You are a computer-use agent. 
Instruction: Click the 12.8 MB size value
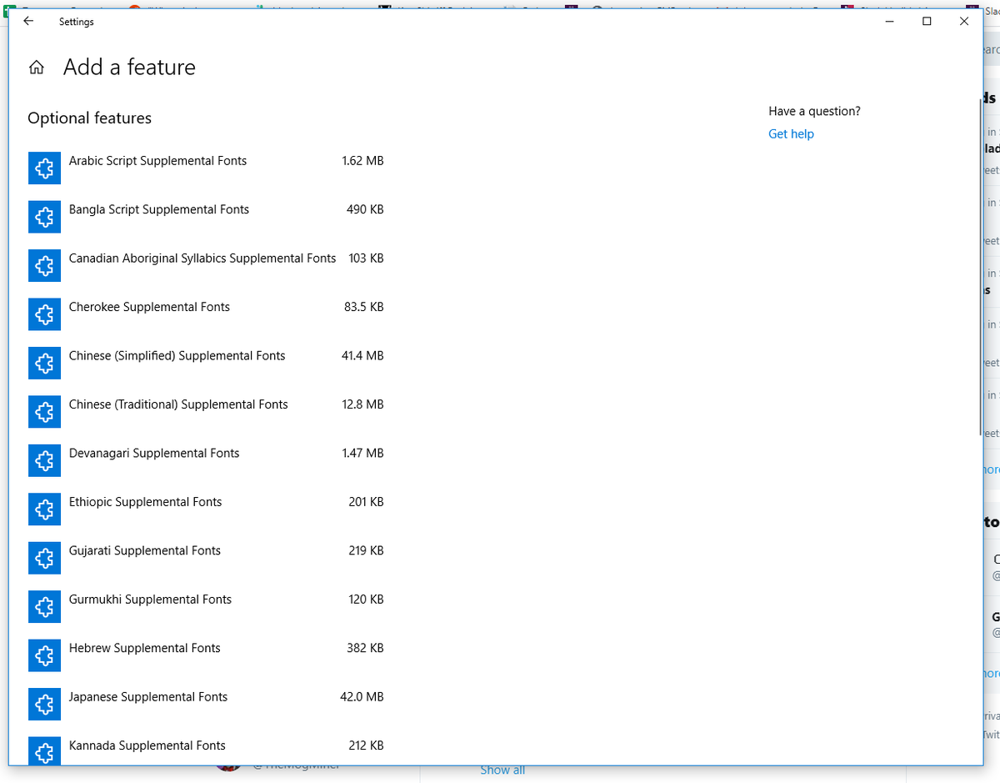(x=362, y=404)
